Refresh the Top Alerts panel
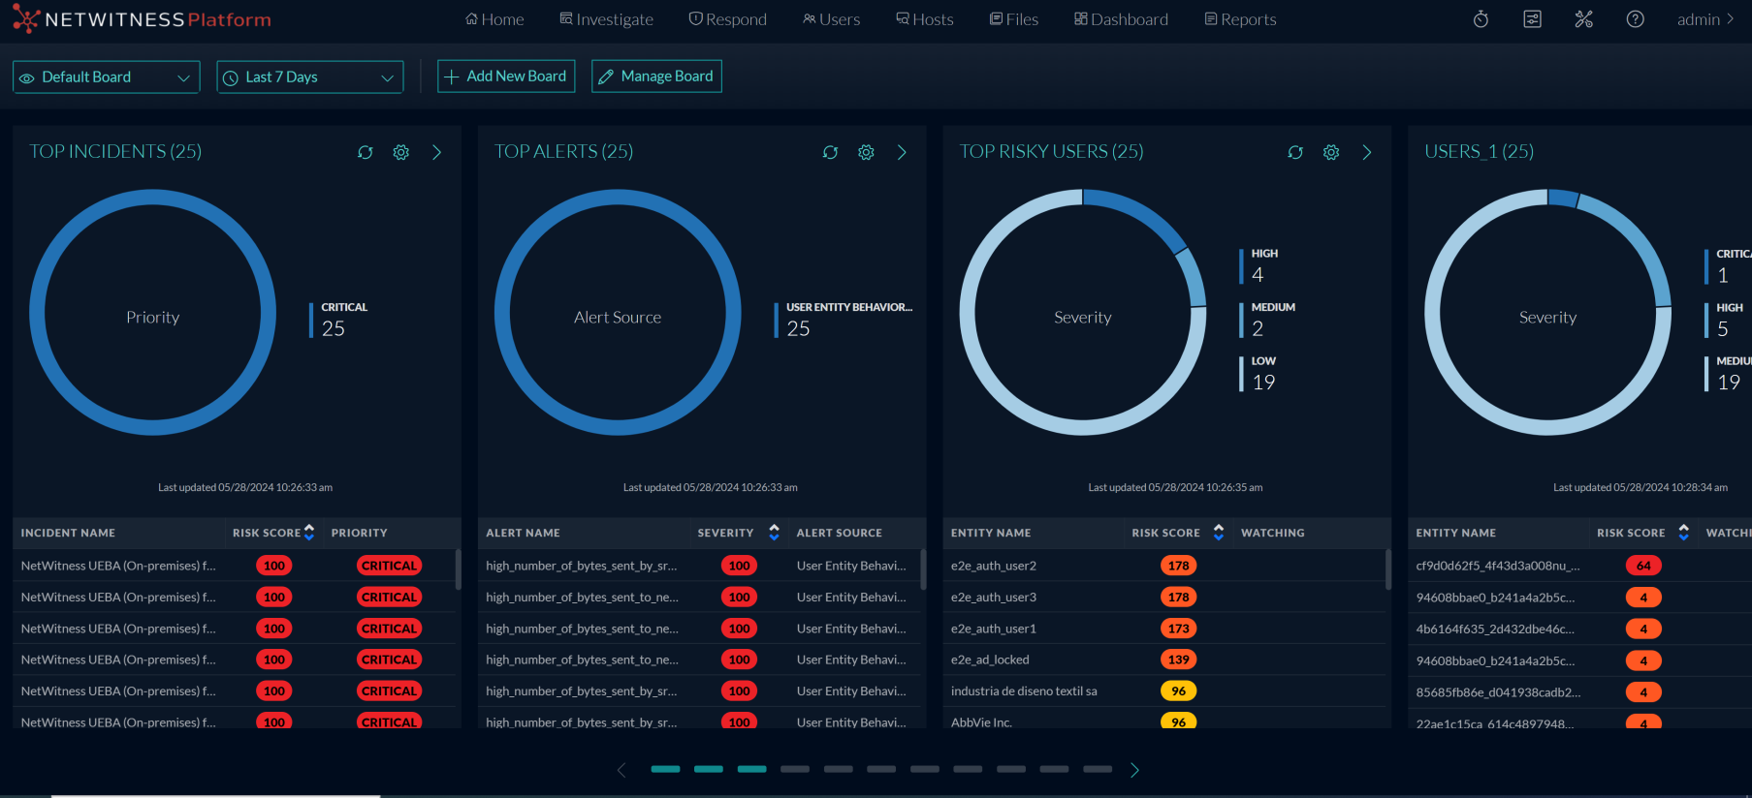 coord(831,152)
